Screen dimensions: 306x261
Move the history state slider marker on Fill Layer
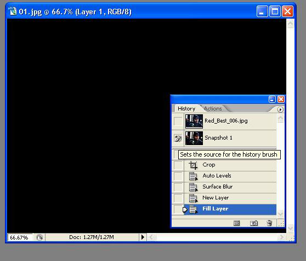pos(185,209)
